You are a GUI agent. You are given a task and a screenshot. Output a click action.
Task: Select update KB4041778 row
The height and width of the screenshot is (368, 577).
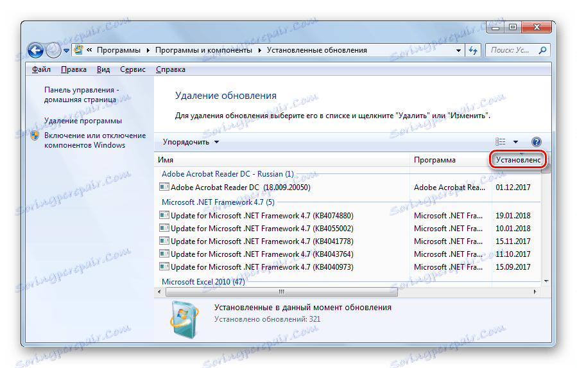coord(348,241)
